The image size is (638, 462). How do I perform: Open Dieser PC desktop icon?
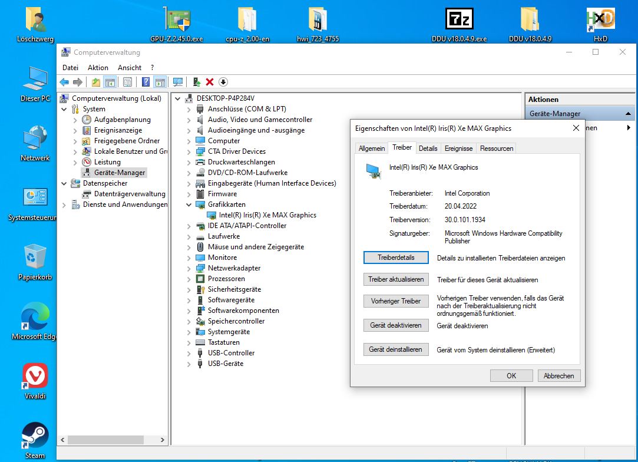coord(35,84)
